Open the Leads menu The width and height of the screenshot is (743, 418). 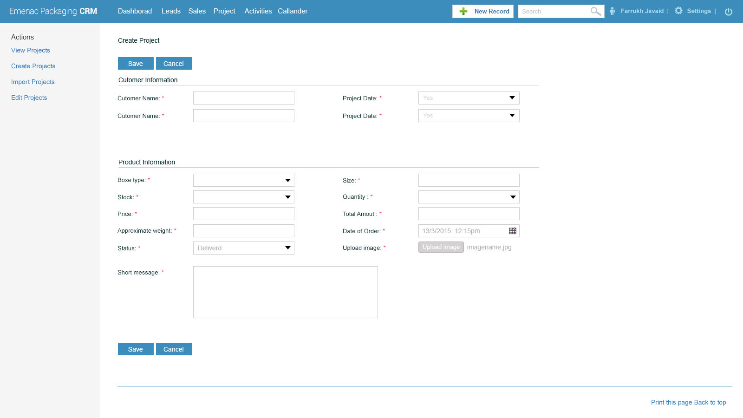coord(171,11)
